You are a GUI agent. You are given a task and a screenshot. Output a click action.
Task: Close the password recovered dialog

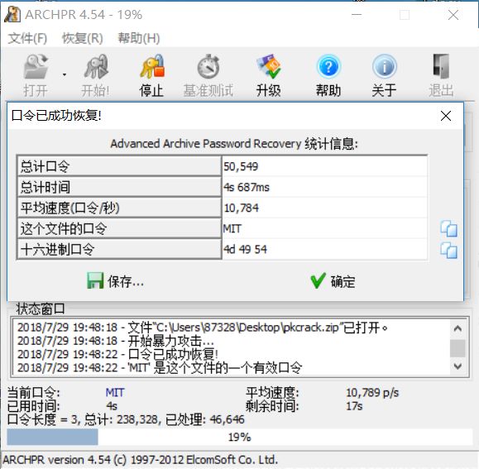pos(446,116)
